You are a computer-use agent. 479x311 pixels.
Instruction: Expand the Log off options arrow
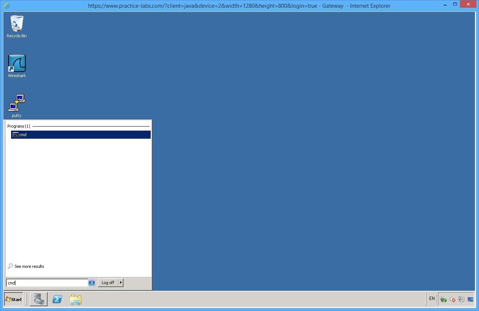click(x=120, y=282)
